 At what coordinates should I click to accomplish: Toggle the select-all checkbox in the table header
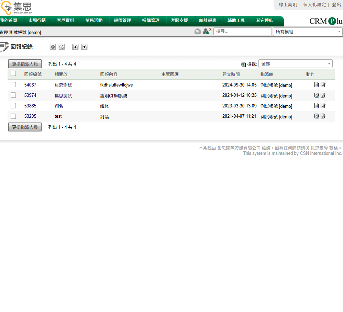coord(13,73)
